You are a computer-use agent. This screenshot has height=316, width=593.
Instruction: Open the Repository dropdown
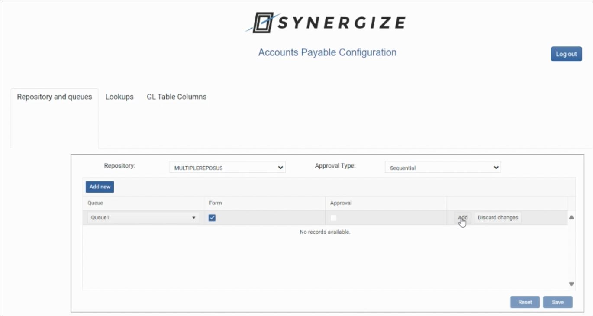click(227, 168)
